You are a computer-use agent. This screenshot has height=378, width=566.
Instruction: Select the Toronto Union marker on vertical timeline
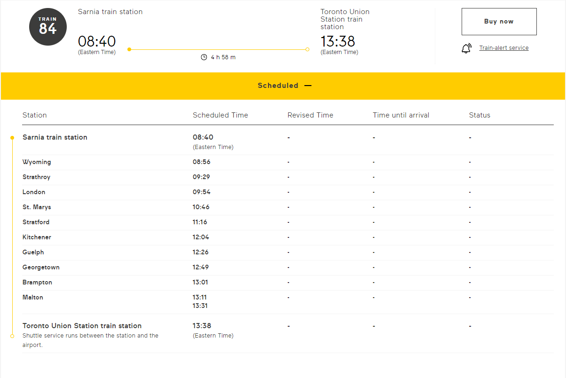click(12, 336)
